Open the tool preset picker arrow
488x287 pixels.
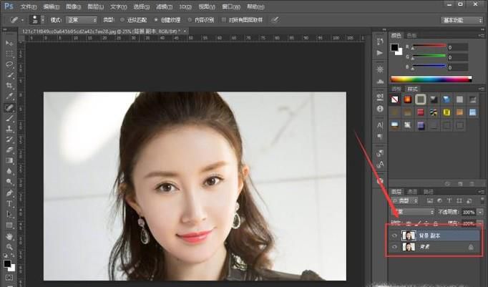click(22, 20)
